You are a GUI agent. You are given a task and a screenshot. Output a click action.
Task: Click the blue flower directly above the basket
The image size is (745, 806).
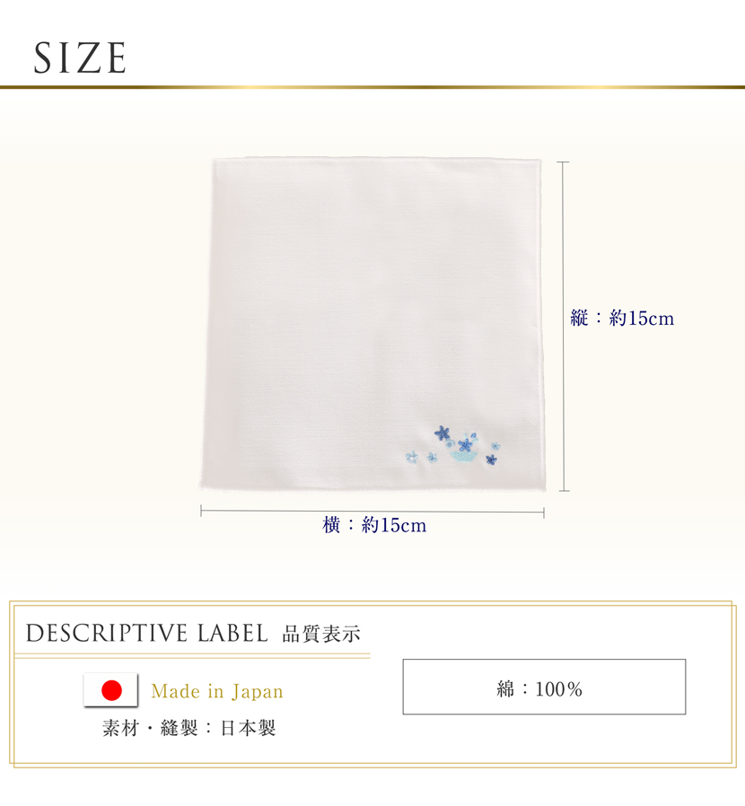pyautogui.click(x=464, y=443)
